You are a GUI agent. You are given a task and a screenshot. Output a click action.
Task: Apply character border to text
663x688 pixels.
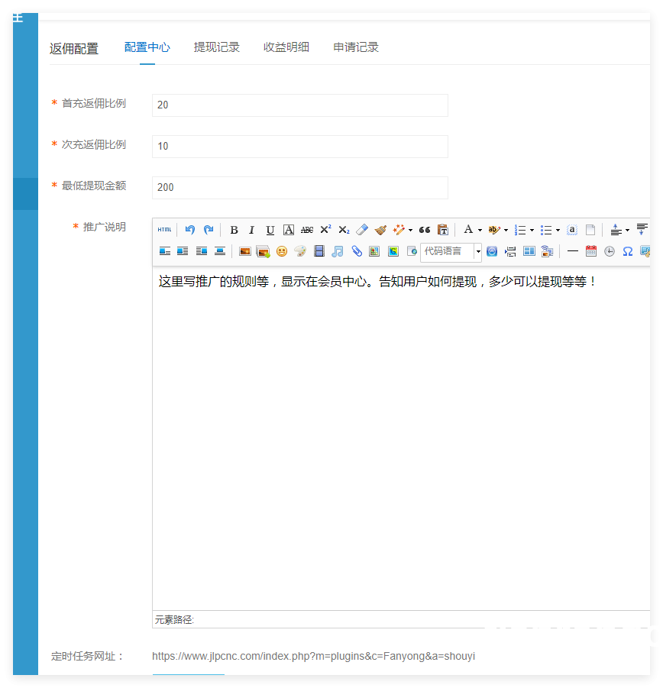click(x=288, y=230)
